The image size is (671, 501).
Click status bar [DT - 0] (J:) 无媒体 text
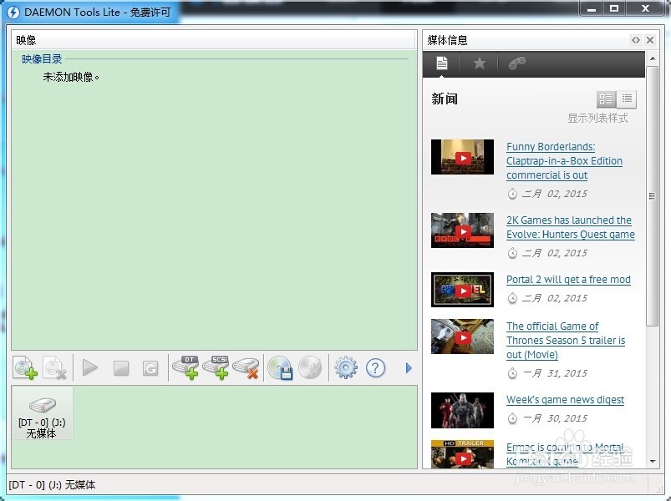(52, 485)
